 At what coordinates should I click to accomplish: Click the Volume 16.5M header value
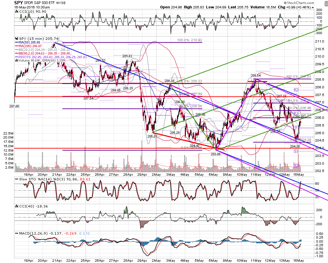[263, 7]
